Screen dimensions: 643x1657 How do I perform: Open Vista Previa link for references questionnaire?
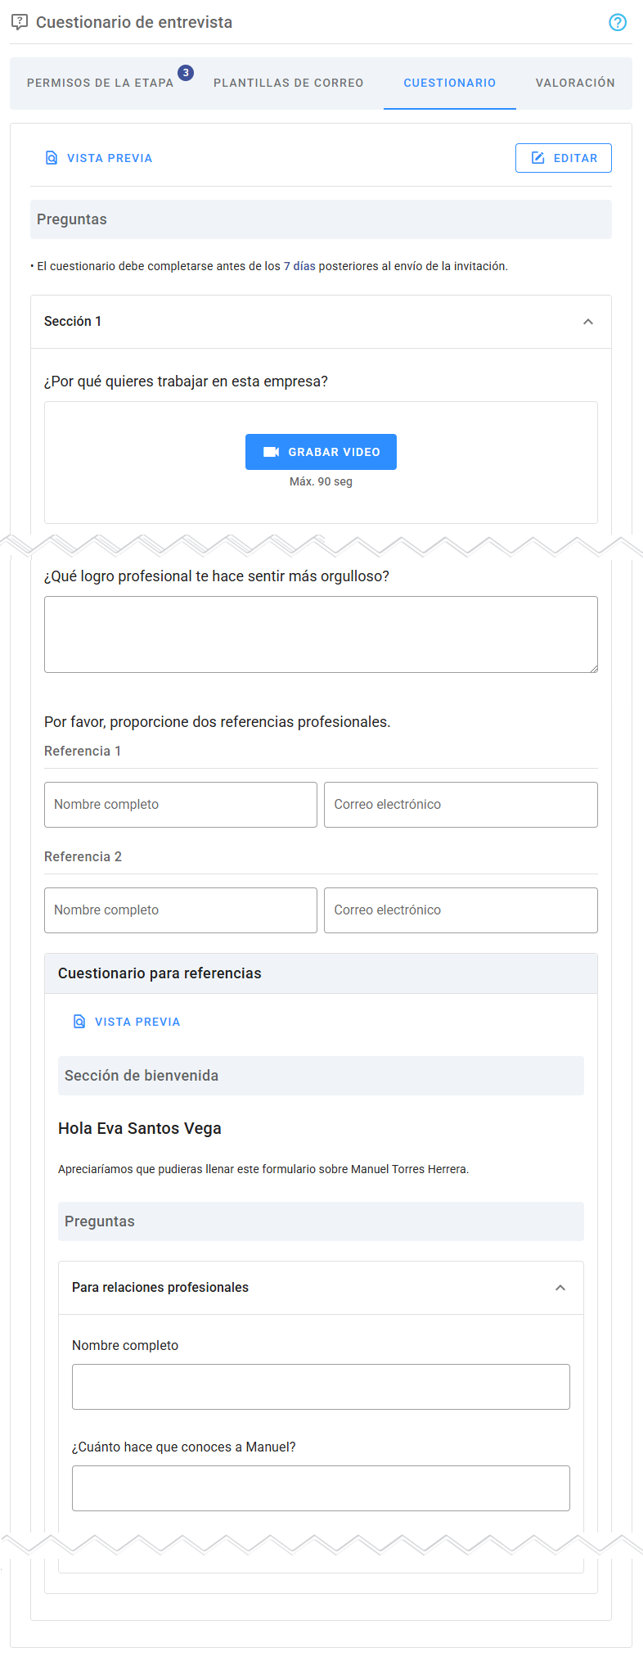(x=137, y=1022)
